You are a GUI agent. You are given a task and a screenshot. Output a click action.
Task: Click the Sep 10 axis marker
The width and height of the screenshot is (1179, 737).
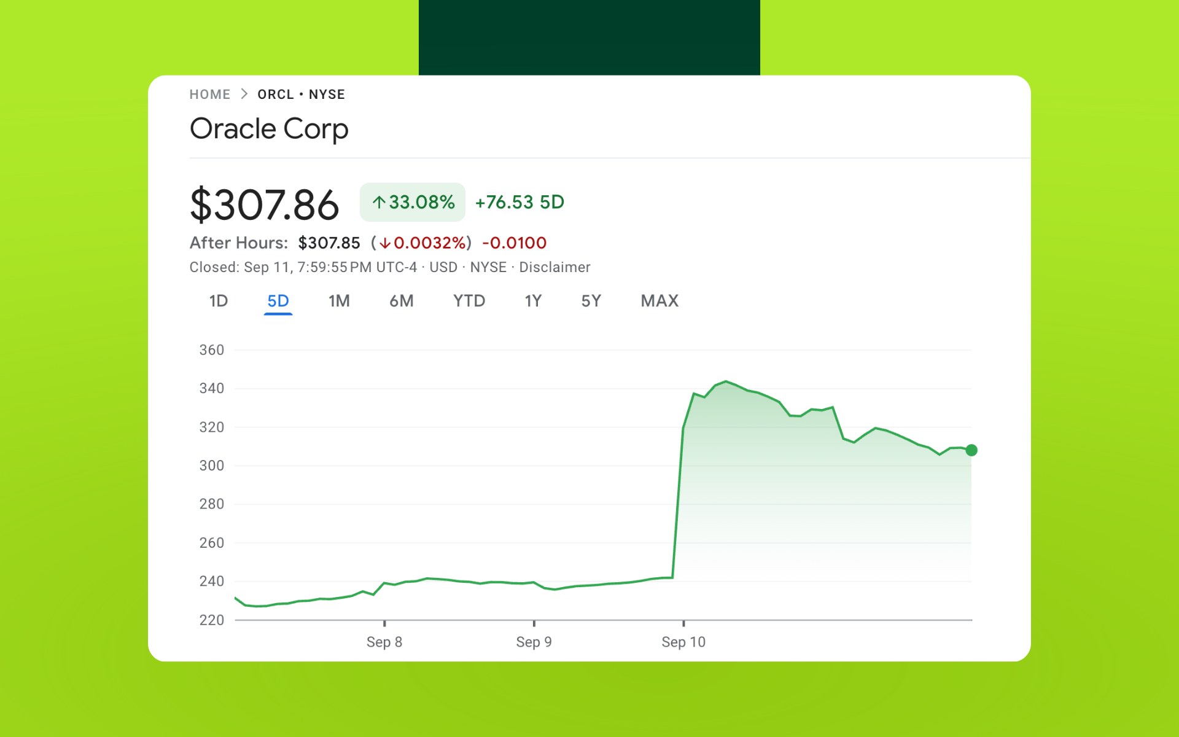click(683, 642)
